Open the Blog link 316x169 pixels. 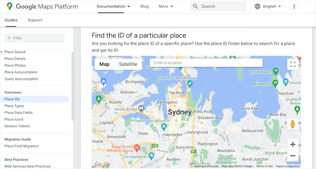coord(145,6)
